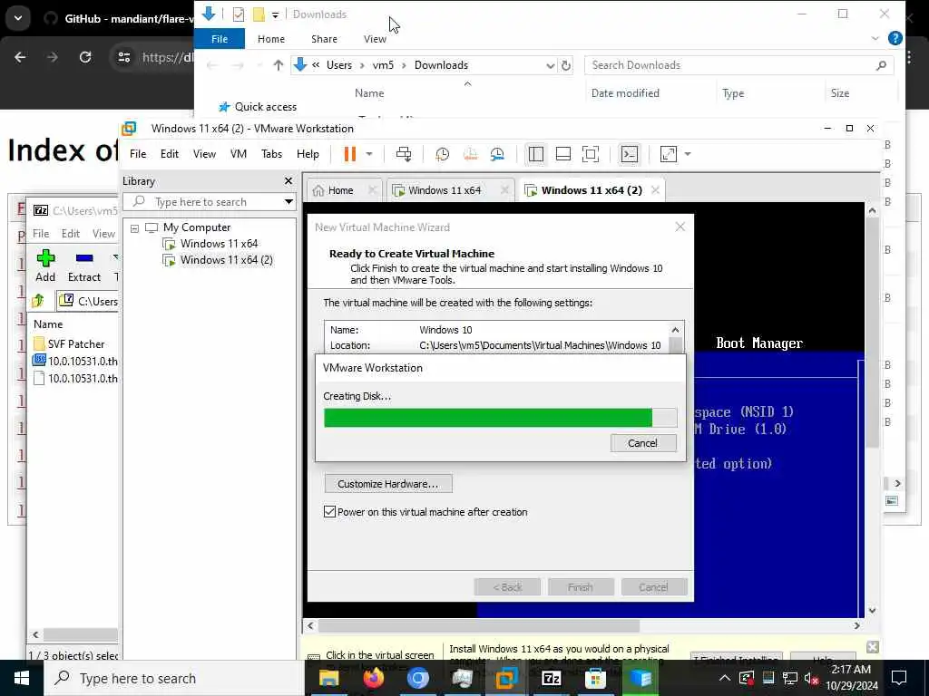This screenshot has height=696, width=929.
Task: Open the Edit menu in 7-Zip
Action: click(71, 234)
